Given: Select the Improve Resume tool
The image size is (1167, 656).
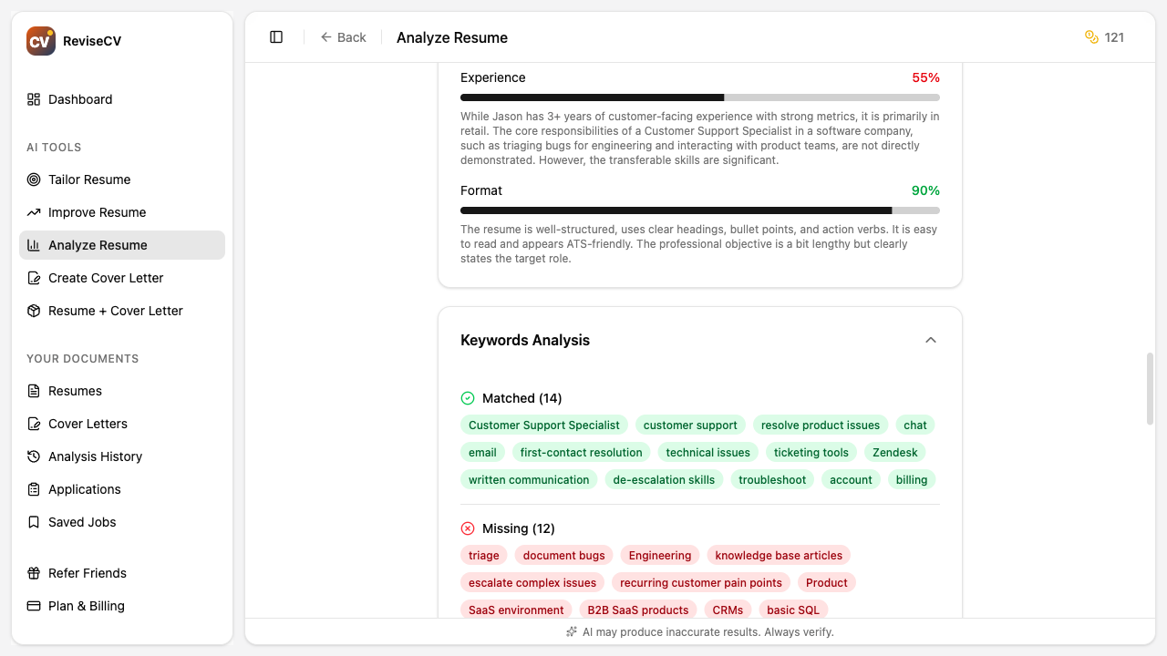Looking at the screenshot, I should 97,212.
